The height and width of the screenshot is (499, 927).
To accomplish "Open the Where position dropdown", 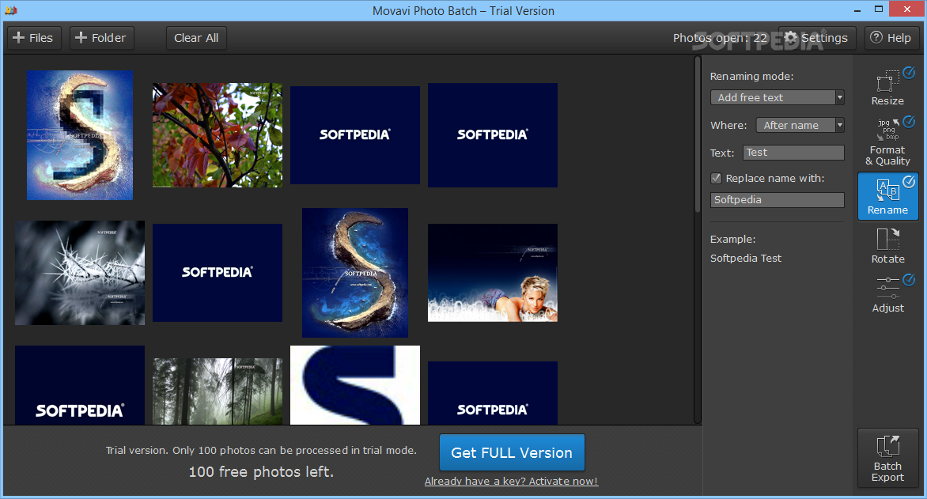I will tap(800, 125).
